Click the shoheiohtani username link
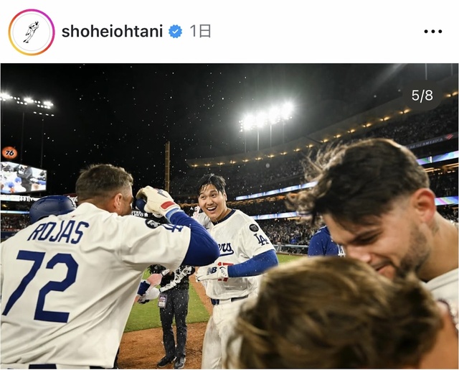459x370 pixels. (x=112, y=32)
